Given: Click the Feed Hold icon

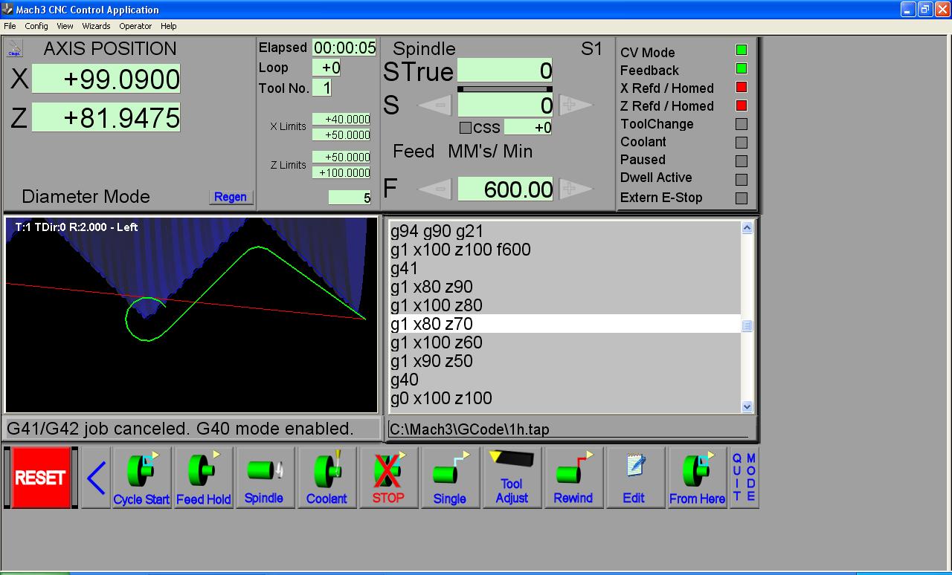Looking at the screenshot, I should click(x=203, y=478).
